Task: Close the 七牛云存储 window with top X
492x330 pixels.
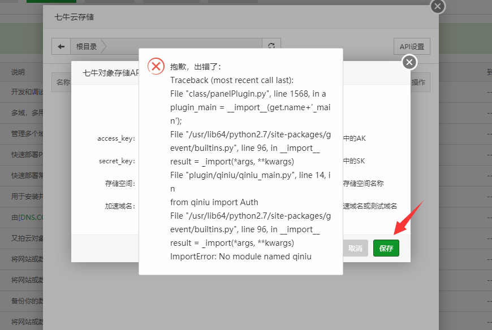Action: (x=438, y=6)
